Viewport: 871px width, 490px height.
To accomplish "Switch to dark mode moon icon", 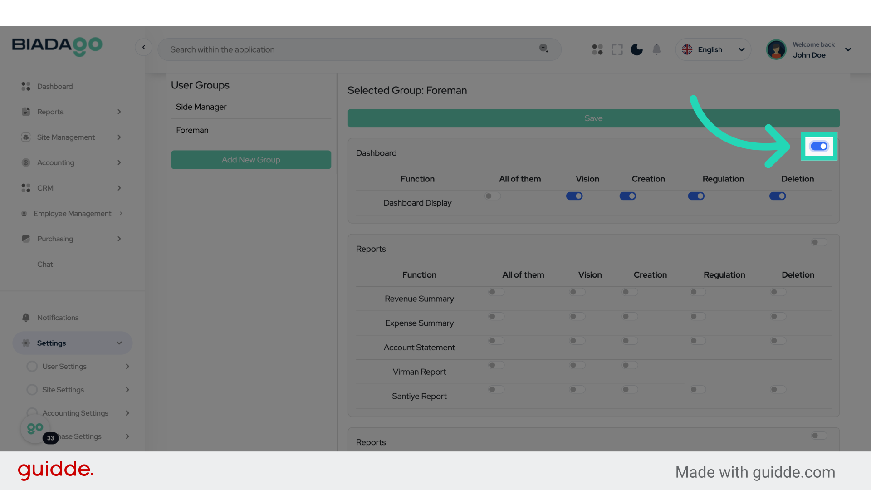I will coord(637,49).
